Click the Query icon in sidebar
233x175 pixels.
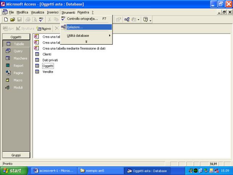click(8, 51)
